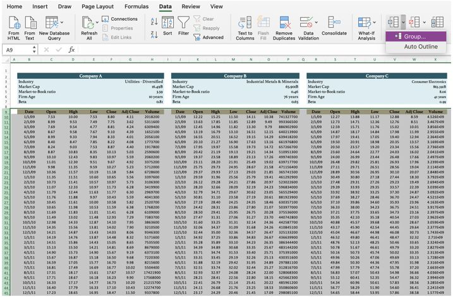Select the Company A header cell
Image resolution: width=453 pixels, height=297 pixels.
click(90, 76)
